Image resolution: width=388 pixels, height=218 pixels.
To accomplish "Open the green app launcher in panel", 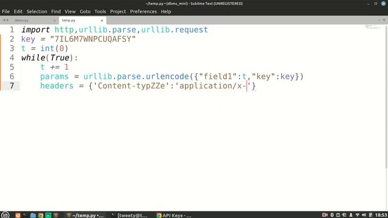I will pyautogui.click(x=48, y=215).
